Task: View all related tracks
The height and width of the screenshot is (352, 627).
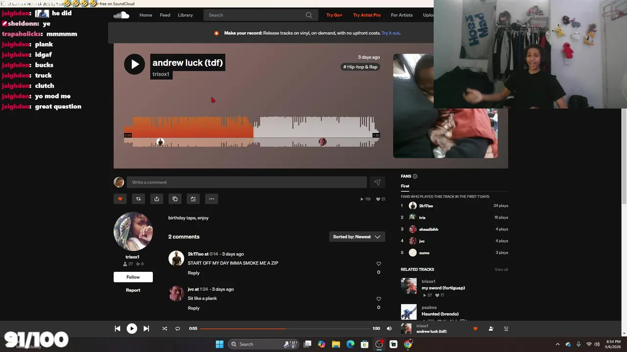Action: tap(501, 269)
